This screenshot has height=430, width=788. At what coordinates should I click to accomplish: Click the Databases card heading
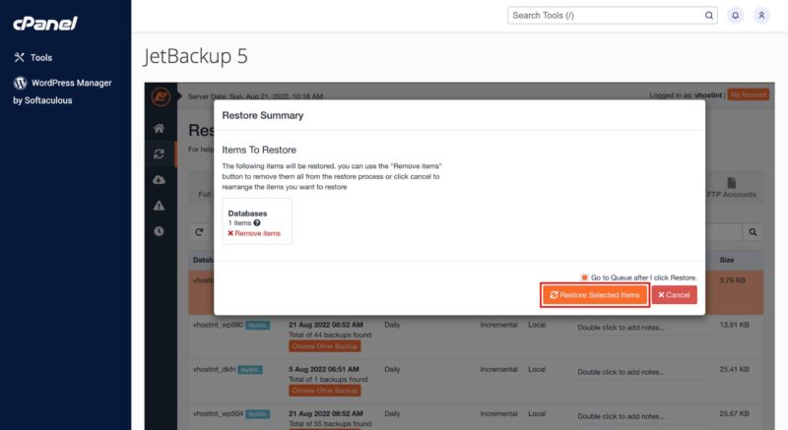point(247,214)
